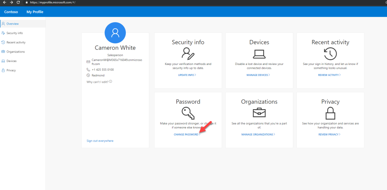Click the browser reload button
The image size is (387, 190).
click(x=18, y=2)
